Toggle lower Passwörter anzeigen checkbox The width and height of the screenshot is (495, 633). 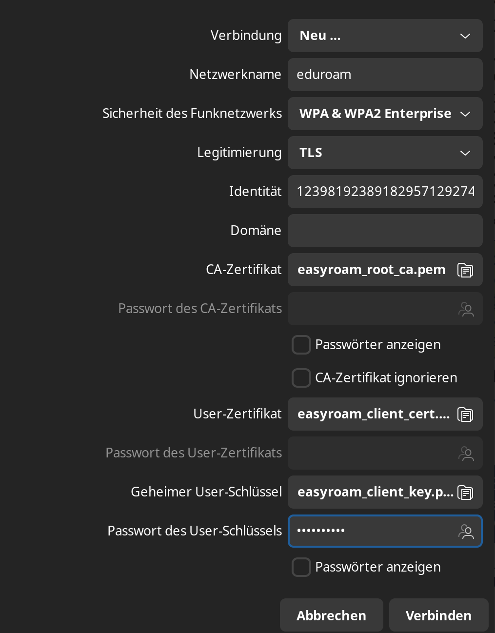click(301, 567)
